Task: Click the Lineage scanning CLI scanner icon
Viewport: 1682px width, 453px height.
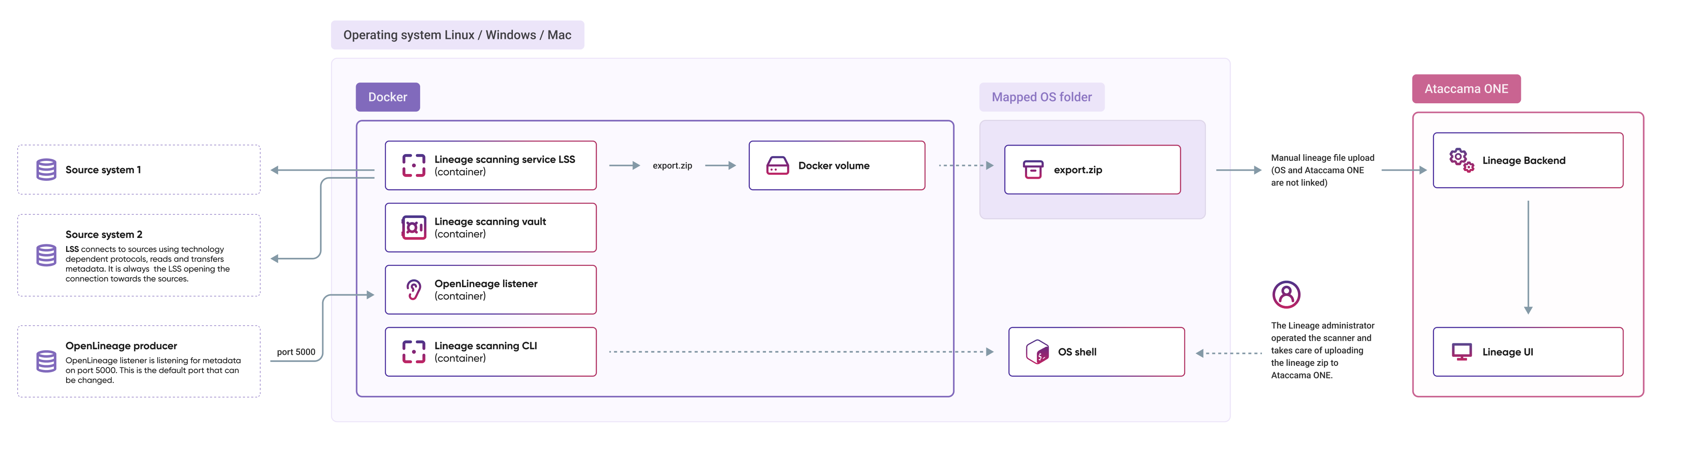Action: coord(414,351)
